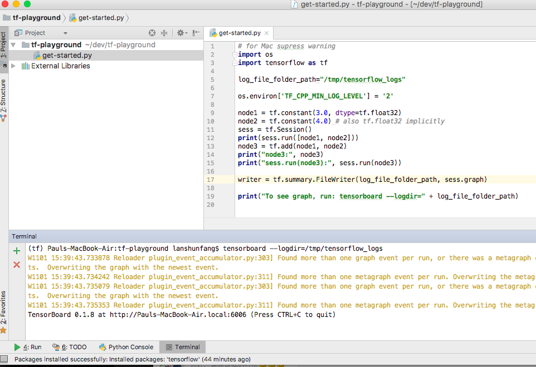The height and width of the screenshot is (367, 536).
Task: Click the Structure icon on the left sidebar
Action: (x=3, y=118)
